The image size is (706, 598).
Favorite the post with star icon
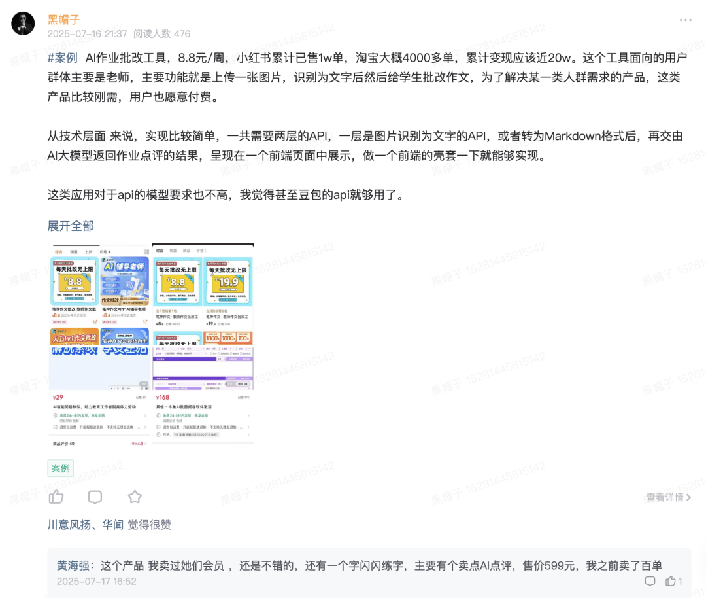coord(135,497)
